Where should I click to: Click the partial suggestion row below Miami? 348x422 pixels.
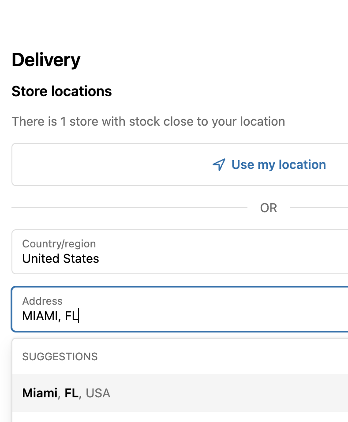pyautogui.click(x=180, y=417)
